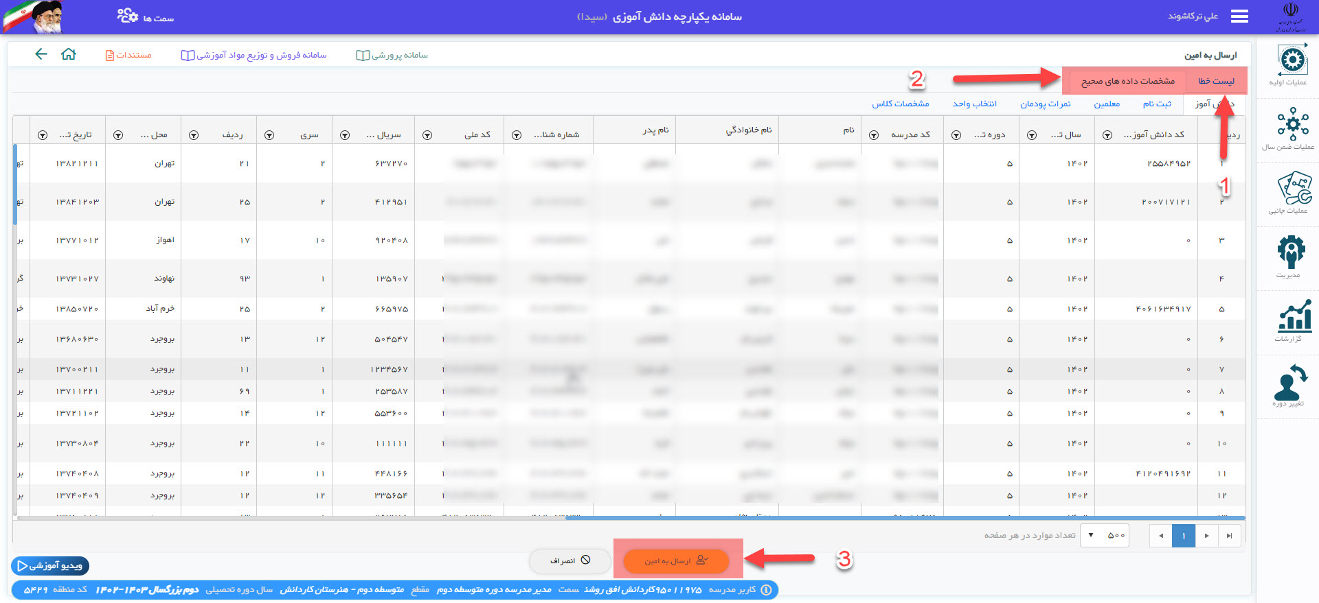The image size is (1319, 603).
Task: Switch to مشخصات داده های صحیح tab
Action: pyautogui.click(x=1127, y=81)
